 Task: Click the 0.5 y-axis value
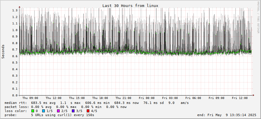click(15, 63)
